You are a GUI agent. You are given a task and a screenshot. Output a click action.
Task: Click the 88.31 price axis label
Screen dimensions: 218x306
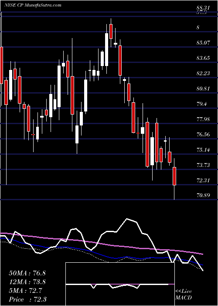pos(203,8)
